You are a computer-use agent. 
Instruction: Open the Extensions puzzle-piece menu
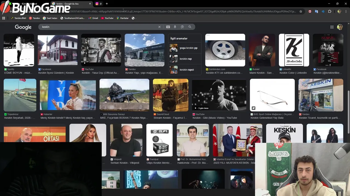(x=329, y=11)
